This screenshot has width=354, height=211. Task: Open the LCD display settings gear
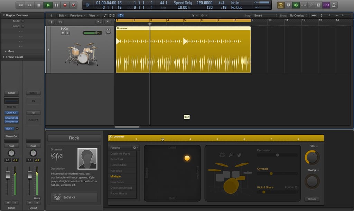coord(87,5)
